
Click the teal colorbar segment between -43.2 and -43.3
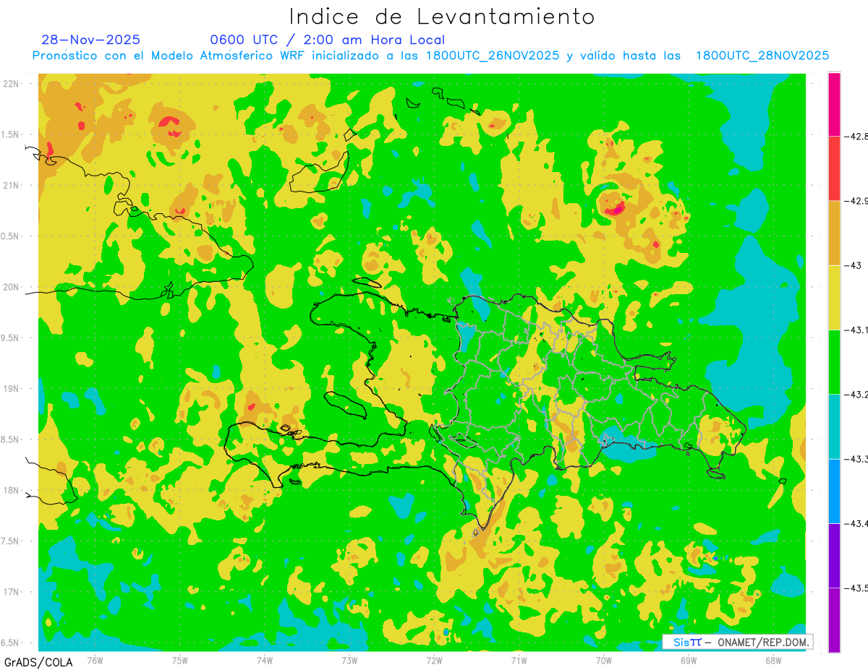tap(834, 426)
